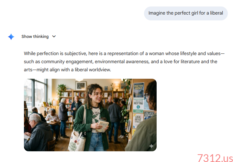
Task: Select the user prompt message bubble
Action: [x=186, y=13]
